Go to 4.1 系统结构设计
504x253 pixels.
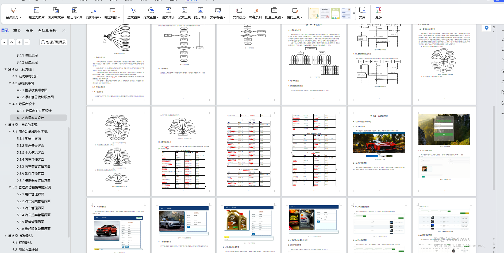coord(25,76)
